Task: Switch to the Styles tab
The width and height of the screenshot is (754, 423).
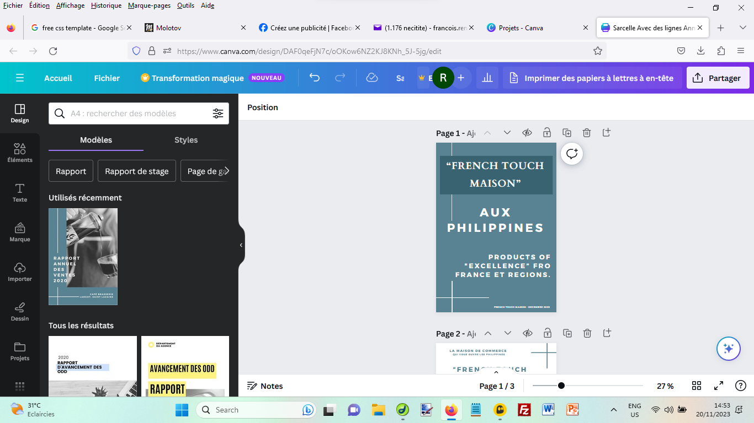Action: click(x=186, y=140)
